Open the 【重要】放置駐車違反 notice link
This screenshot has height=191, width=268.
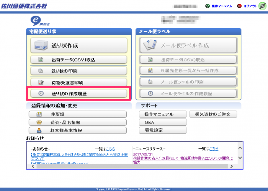tap(79, 157)
